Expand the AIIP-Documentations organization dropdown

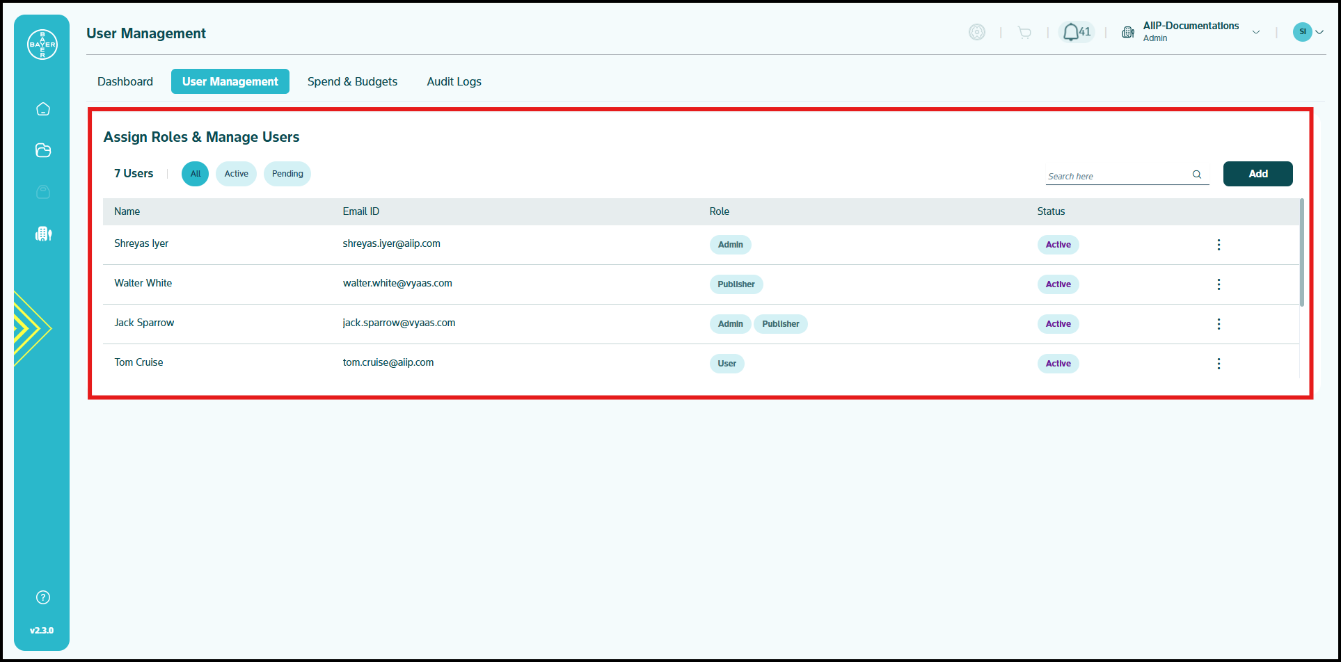[x=1256, y=32]
